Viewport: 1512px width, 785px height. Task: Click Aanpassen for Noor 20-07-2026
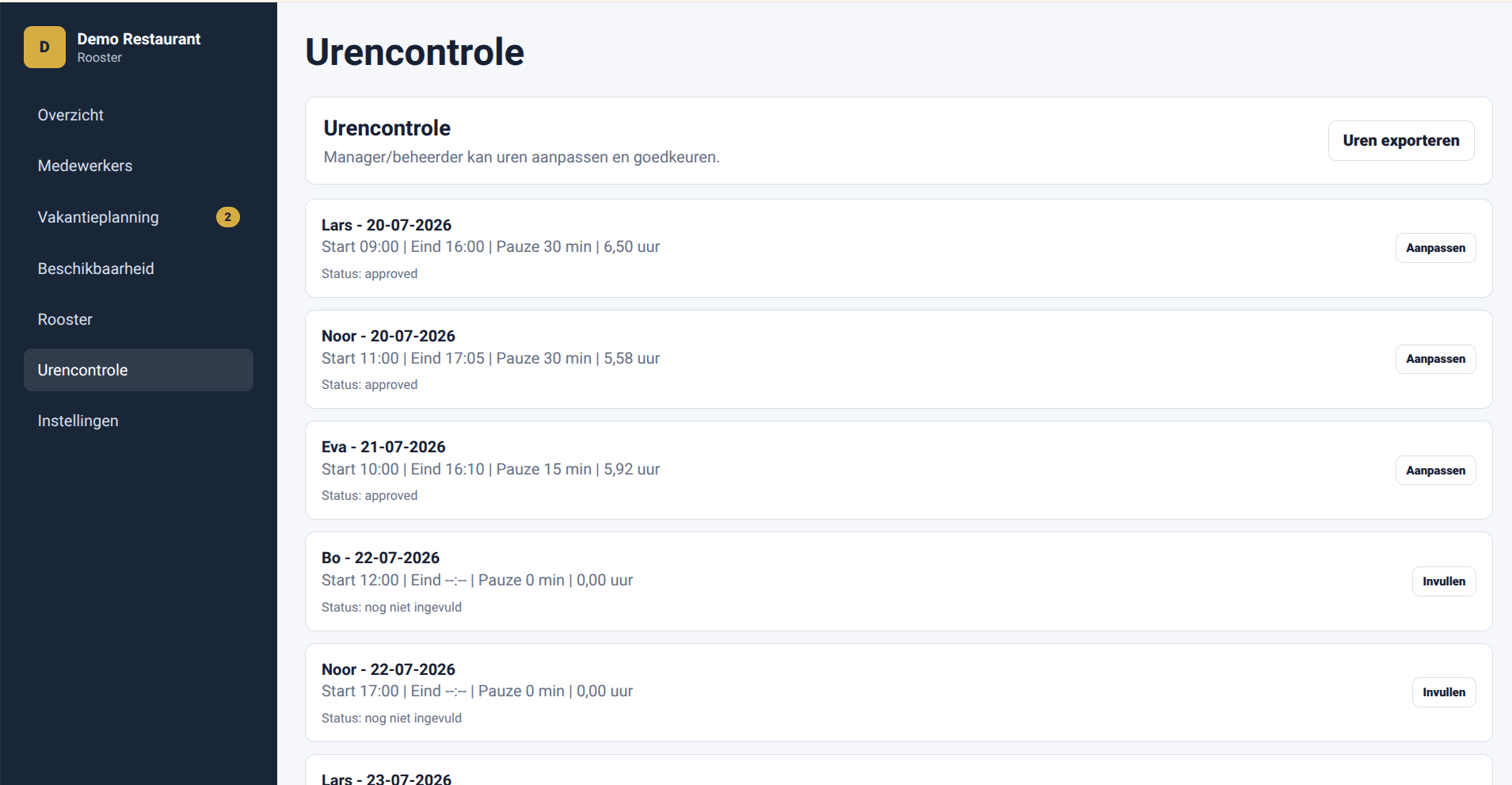click(x=1435, y=359)
